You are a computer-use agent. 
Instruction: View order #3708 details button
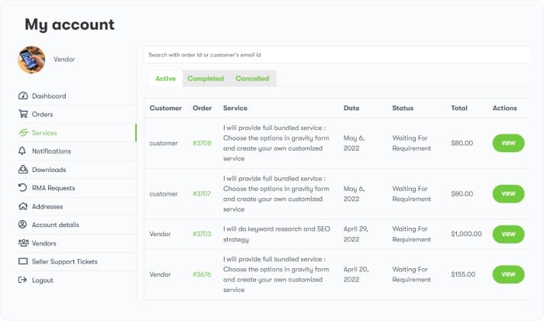[x=508, y=143]
